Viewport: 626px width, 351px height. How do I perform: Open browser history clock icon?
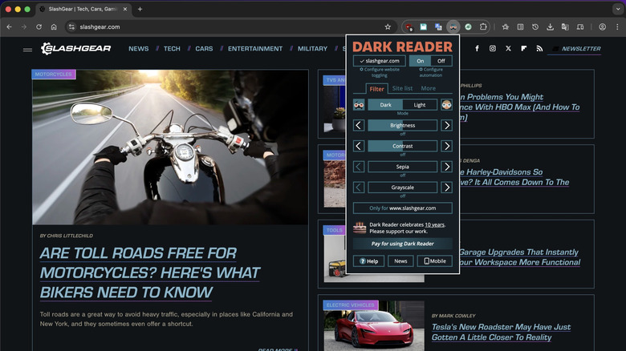click(x=535, y=27)
